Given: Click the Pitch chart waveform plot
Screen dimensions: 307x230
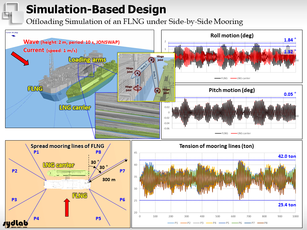Looking at the screenshot, I should click(x=234, y=112).
